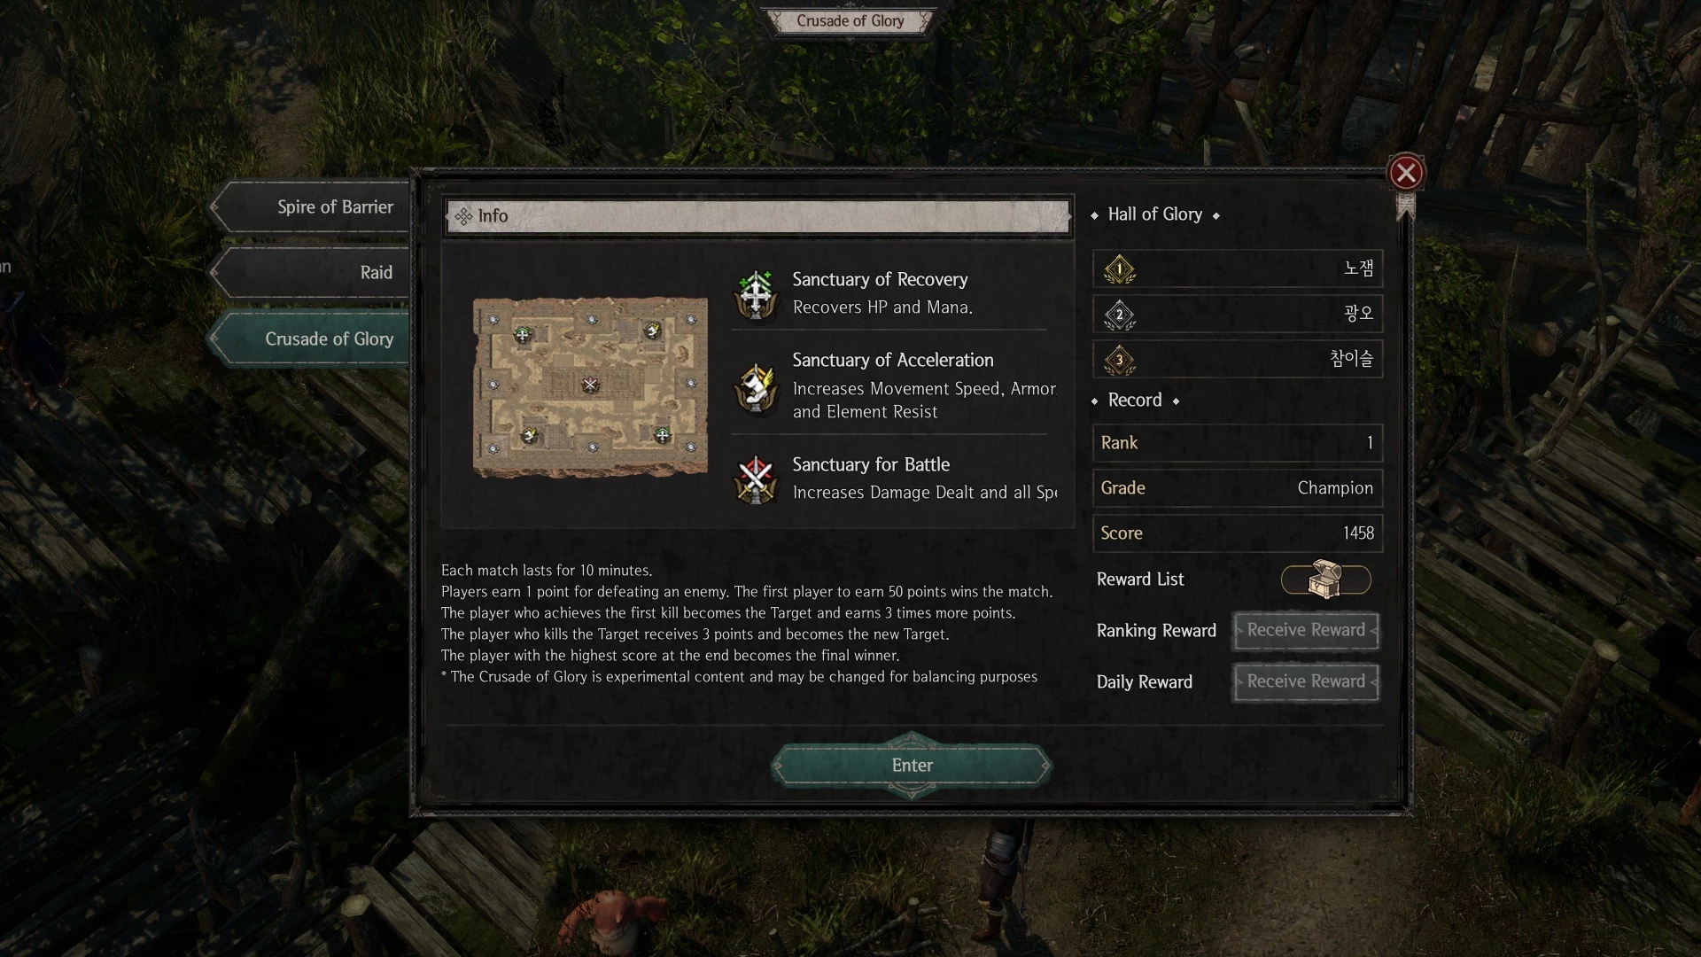This screenshot has width=1701, height=957.
Task: Select the Score record row
Action: pos(1238,533)
